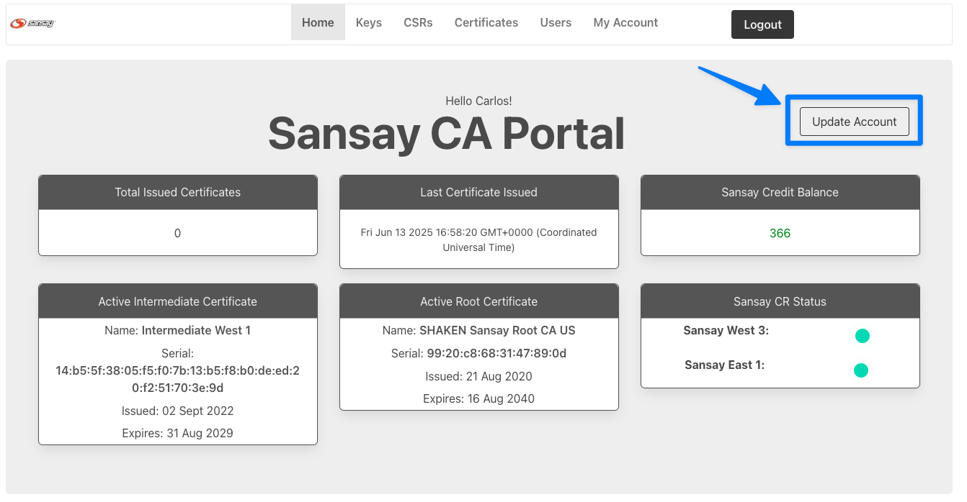
Task: Click the Fri Jun 13 2025 timestamp
Action: pos(479,239)
